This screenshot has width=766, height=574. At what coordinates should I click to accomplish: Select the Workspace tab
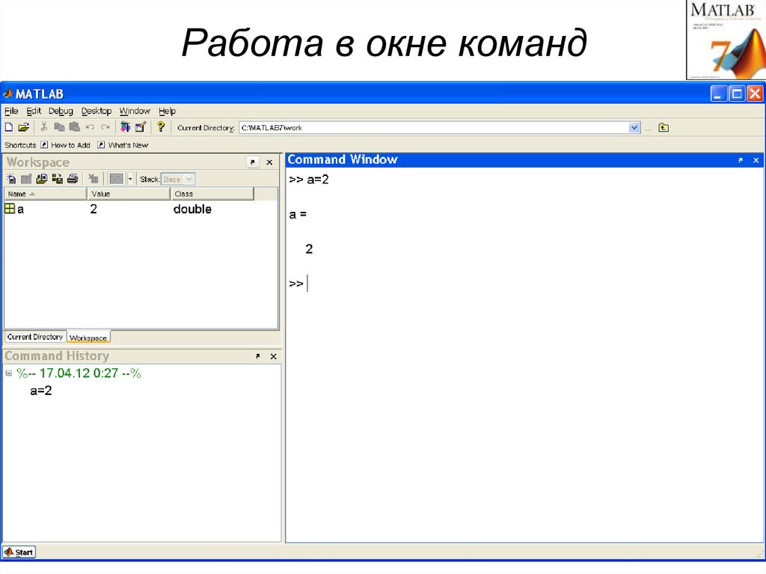click(x=88, y=338)
